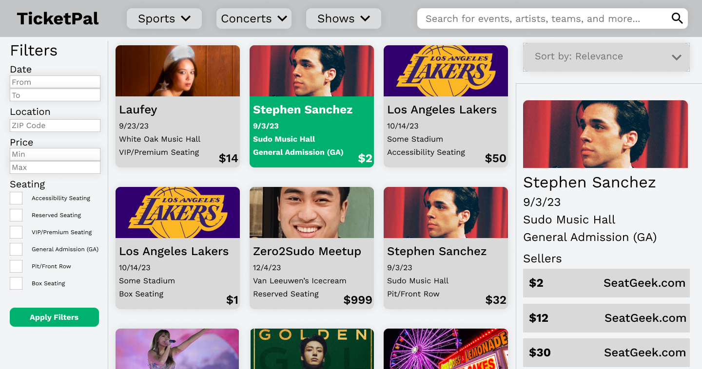Open the Sort by Relevance dropdown
Screen dimensions: 702x369
coord(606,56)
